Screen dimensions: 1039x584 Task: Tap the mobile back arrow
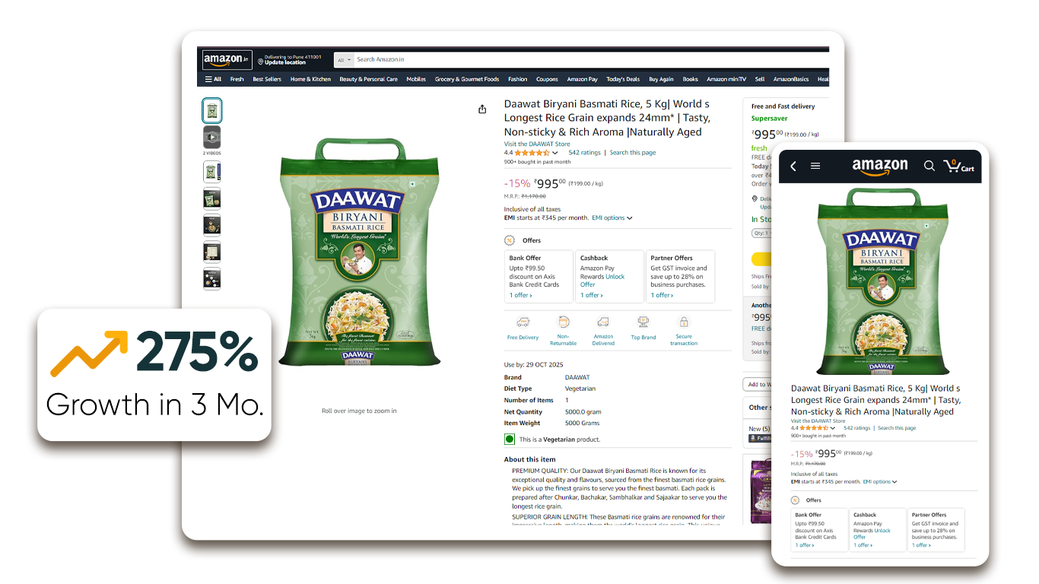coord(793,166)
